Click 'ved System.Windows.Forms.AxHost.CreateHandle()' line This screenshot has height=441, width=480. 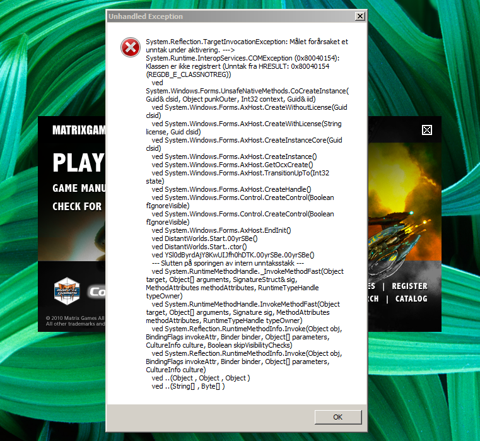pyautogui.click(x=231, y=189)
